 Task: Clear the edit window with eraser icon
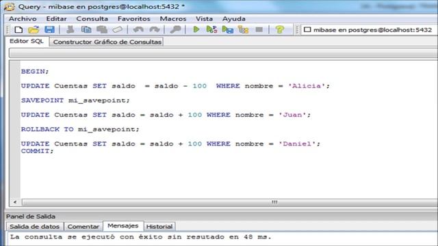point(118,29)
